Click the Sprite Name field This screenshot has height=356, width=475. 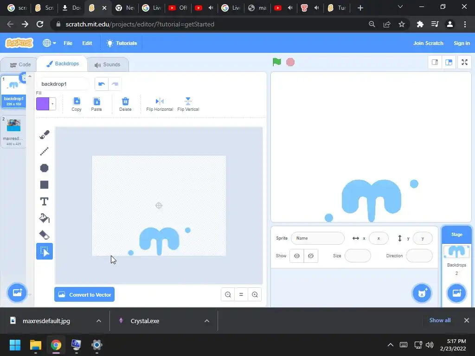pyautogui.click(x=317, y=238)
